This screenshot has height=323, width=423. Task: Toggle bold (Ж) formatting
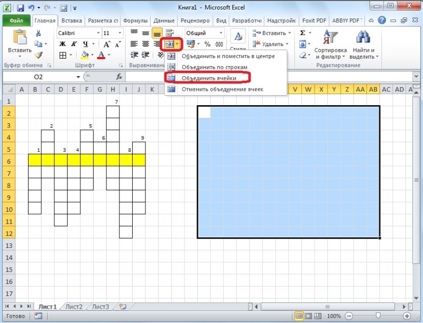coord(62,44)
